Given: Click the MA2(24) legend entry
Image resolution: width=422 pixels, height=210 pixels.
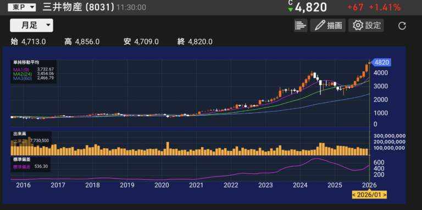Looking at the screenshot, I should pyautogui.click(x=22, y=73).
